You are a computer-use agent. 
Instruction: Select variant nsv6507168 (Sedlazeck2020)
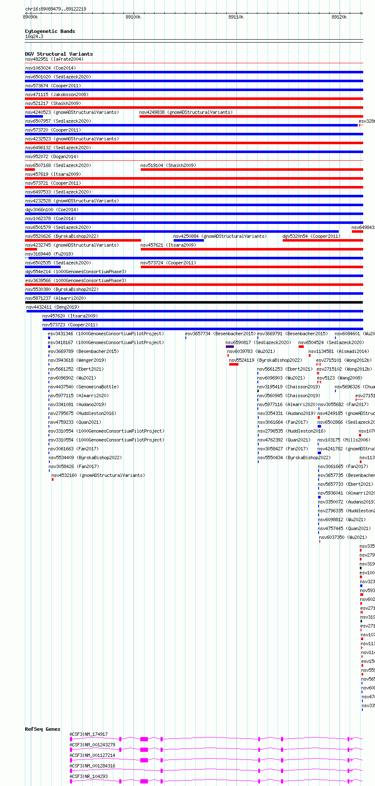click(58, 165)
